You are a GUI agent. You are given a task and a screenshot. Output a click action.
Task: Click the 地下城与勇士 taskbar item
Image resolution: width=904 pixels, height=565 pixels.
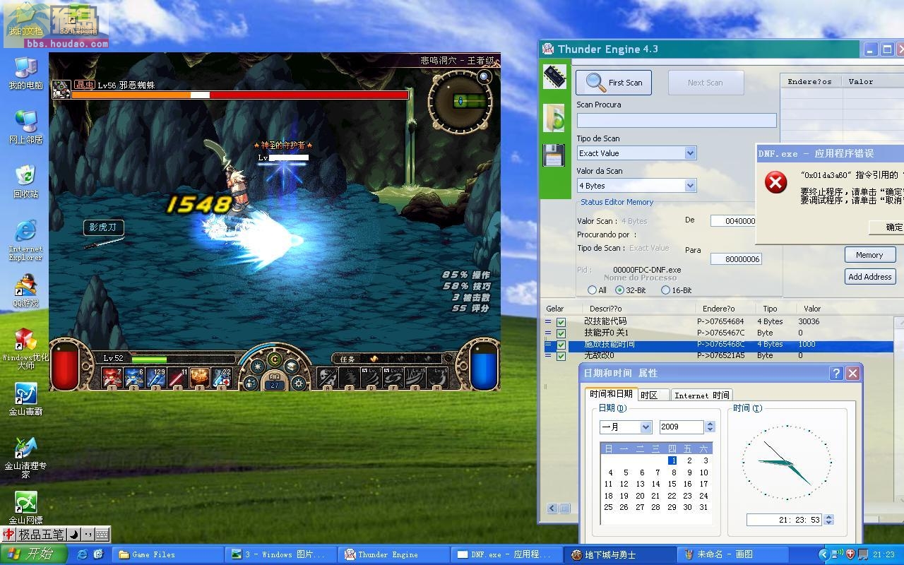[x=620, y=554]
